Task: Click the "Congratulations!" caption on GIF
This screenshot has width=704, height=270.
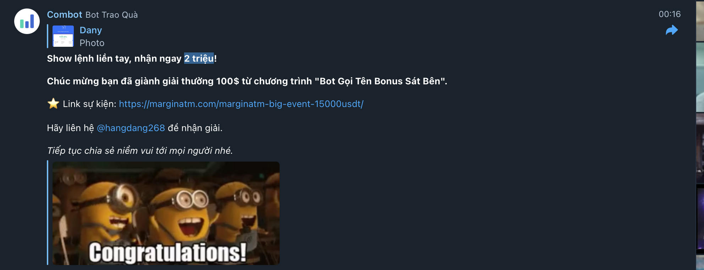Action: [x=167, y=253]
